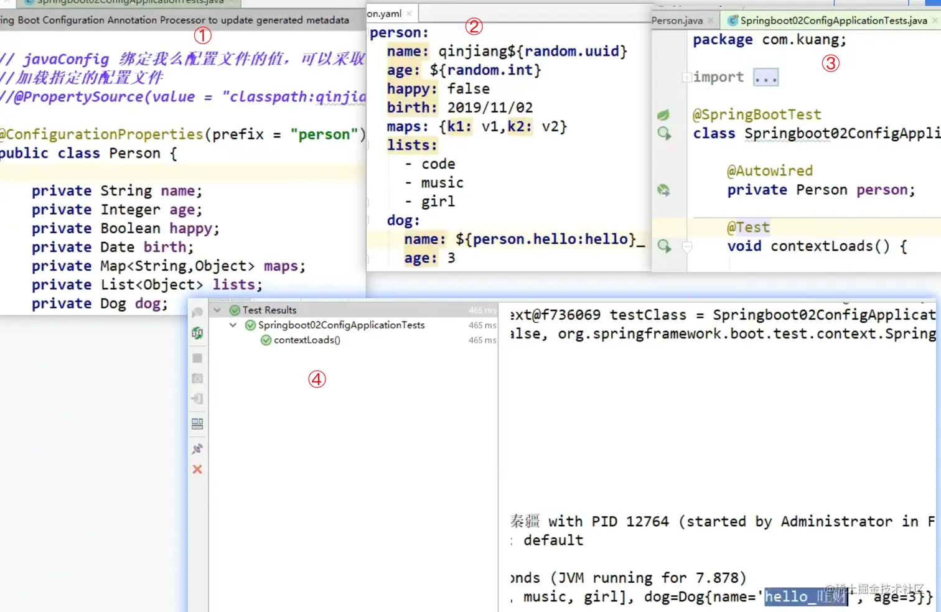This screenshot has width=941, height=612.
Task: Click the "person:" key in the yaml file
Action: (399, 32)
